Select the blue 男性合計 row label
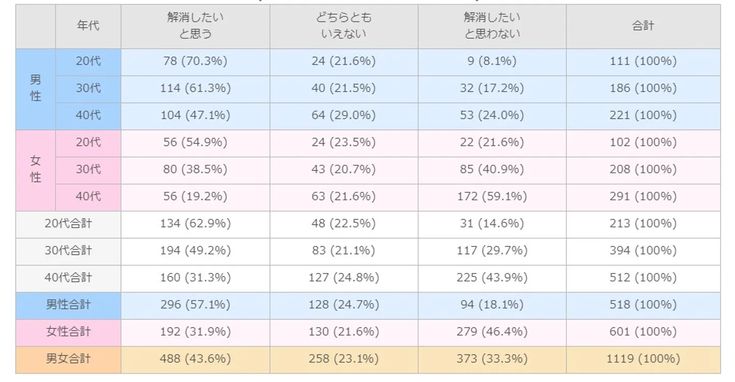 pos(68,304)
